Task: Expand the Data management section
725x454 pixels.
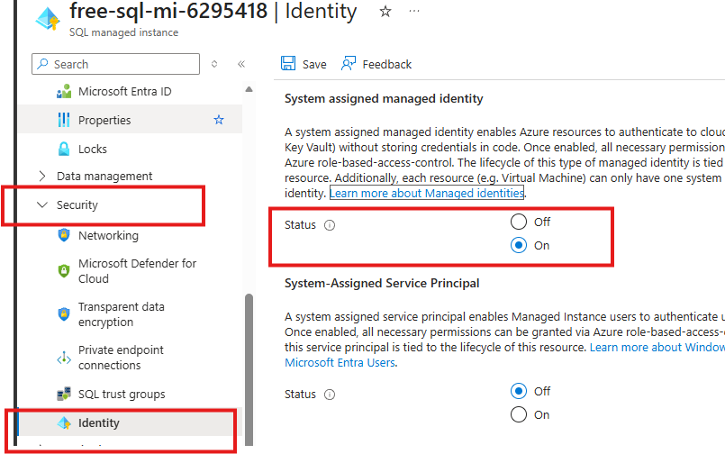Action: pos(42,176)
